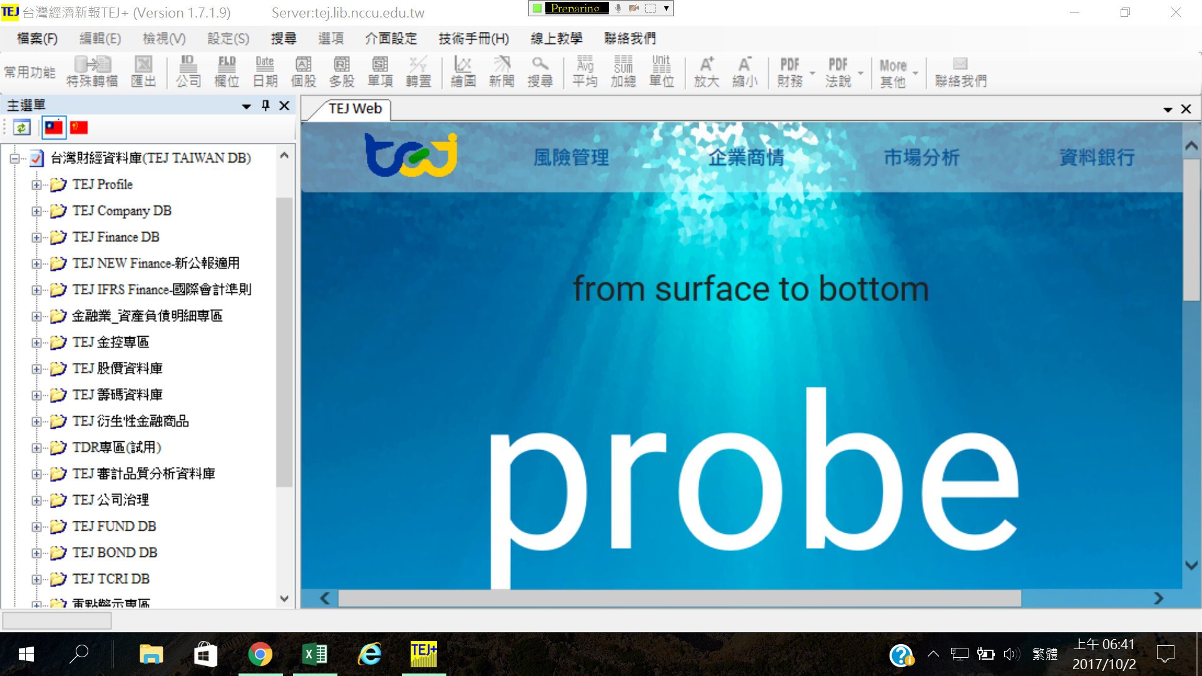Open PDF 財務 dropdown arrow

pos(813,73)
